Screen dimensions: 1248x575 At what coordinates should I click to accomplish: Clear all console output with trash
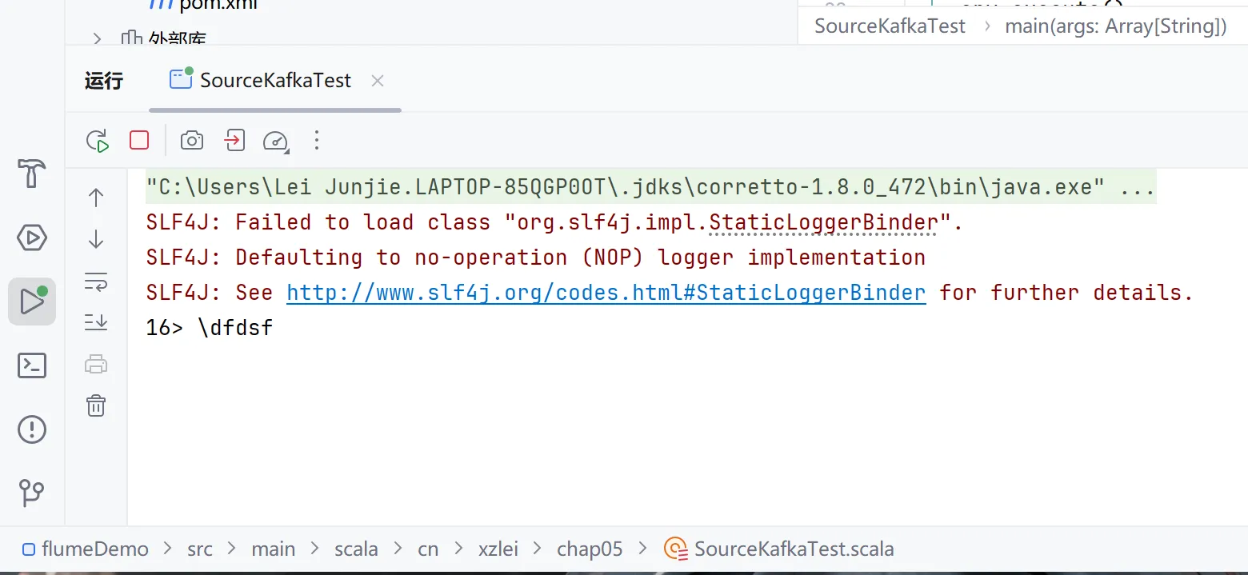point(96,405)
